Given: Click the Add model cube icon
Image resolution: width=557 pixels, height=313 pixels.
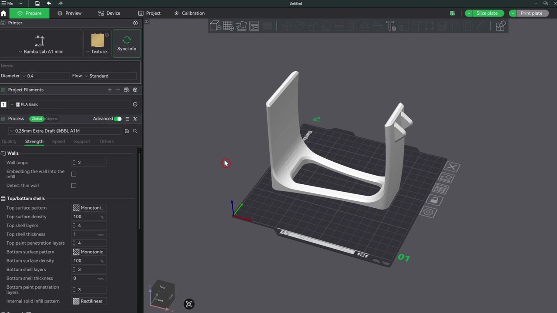Looking at the screenshot, I should coord(215,26).
